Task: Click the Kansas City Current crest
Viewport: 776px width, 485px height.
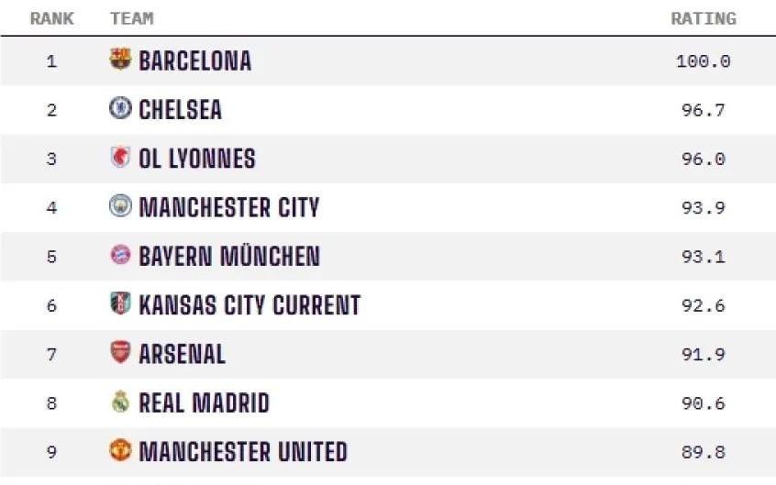Action: [120, 304]
